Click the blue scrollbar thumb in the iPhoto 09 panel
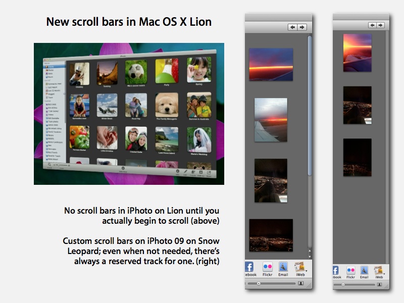Image resolution: width=404 pixels, height=303 pixels. coord(310,106)
